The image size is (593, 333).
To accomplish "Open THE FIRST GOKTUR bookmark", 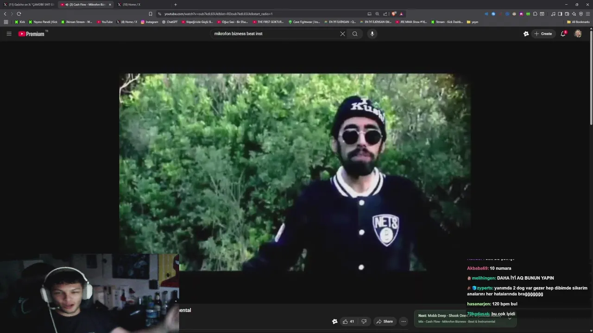I will 268,22.
